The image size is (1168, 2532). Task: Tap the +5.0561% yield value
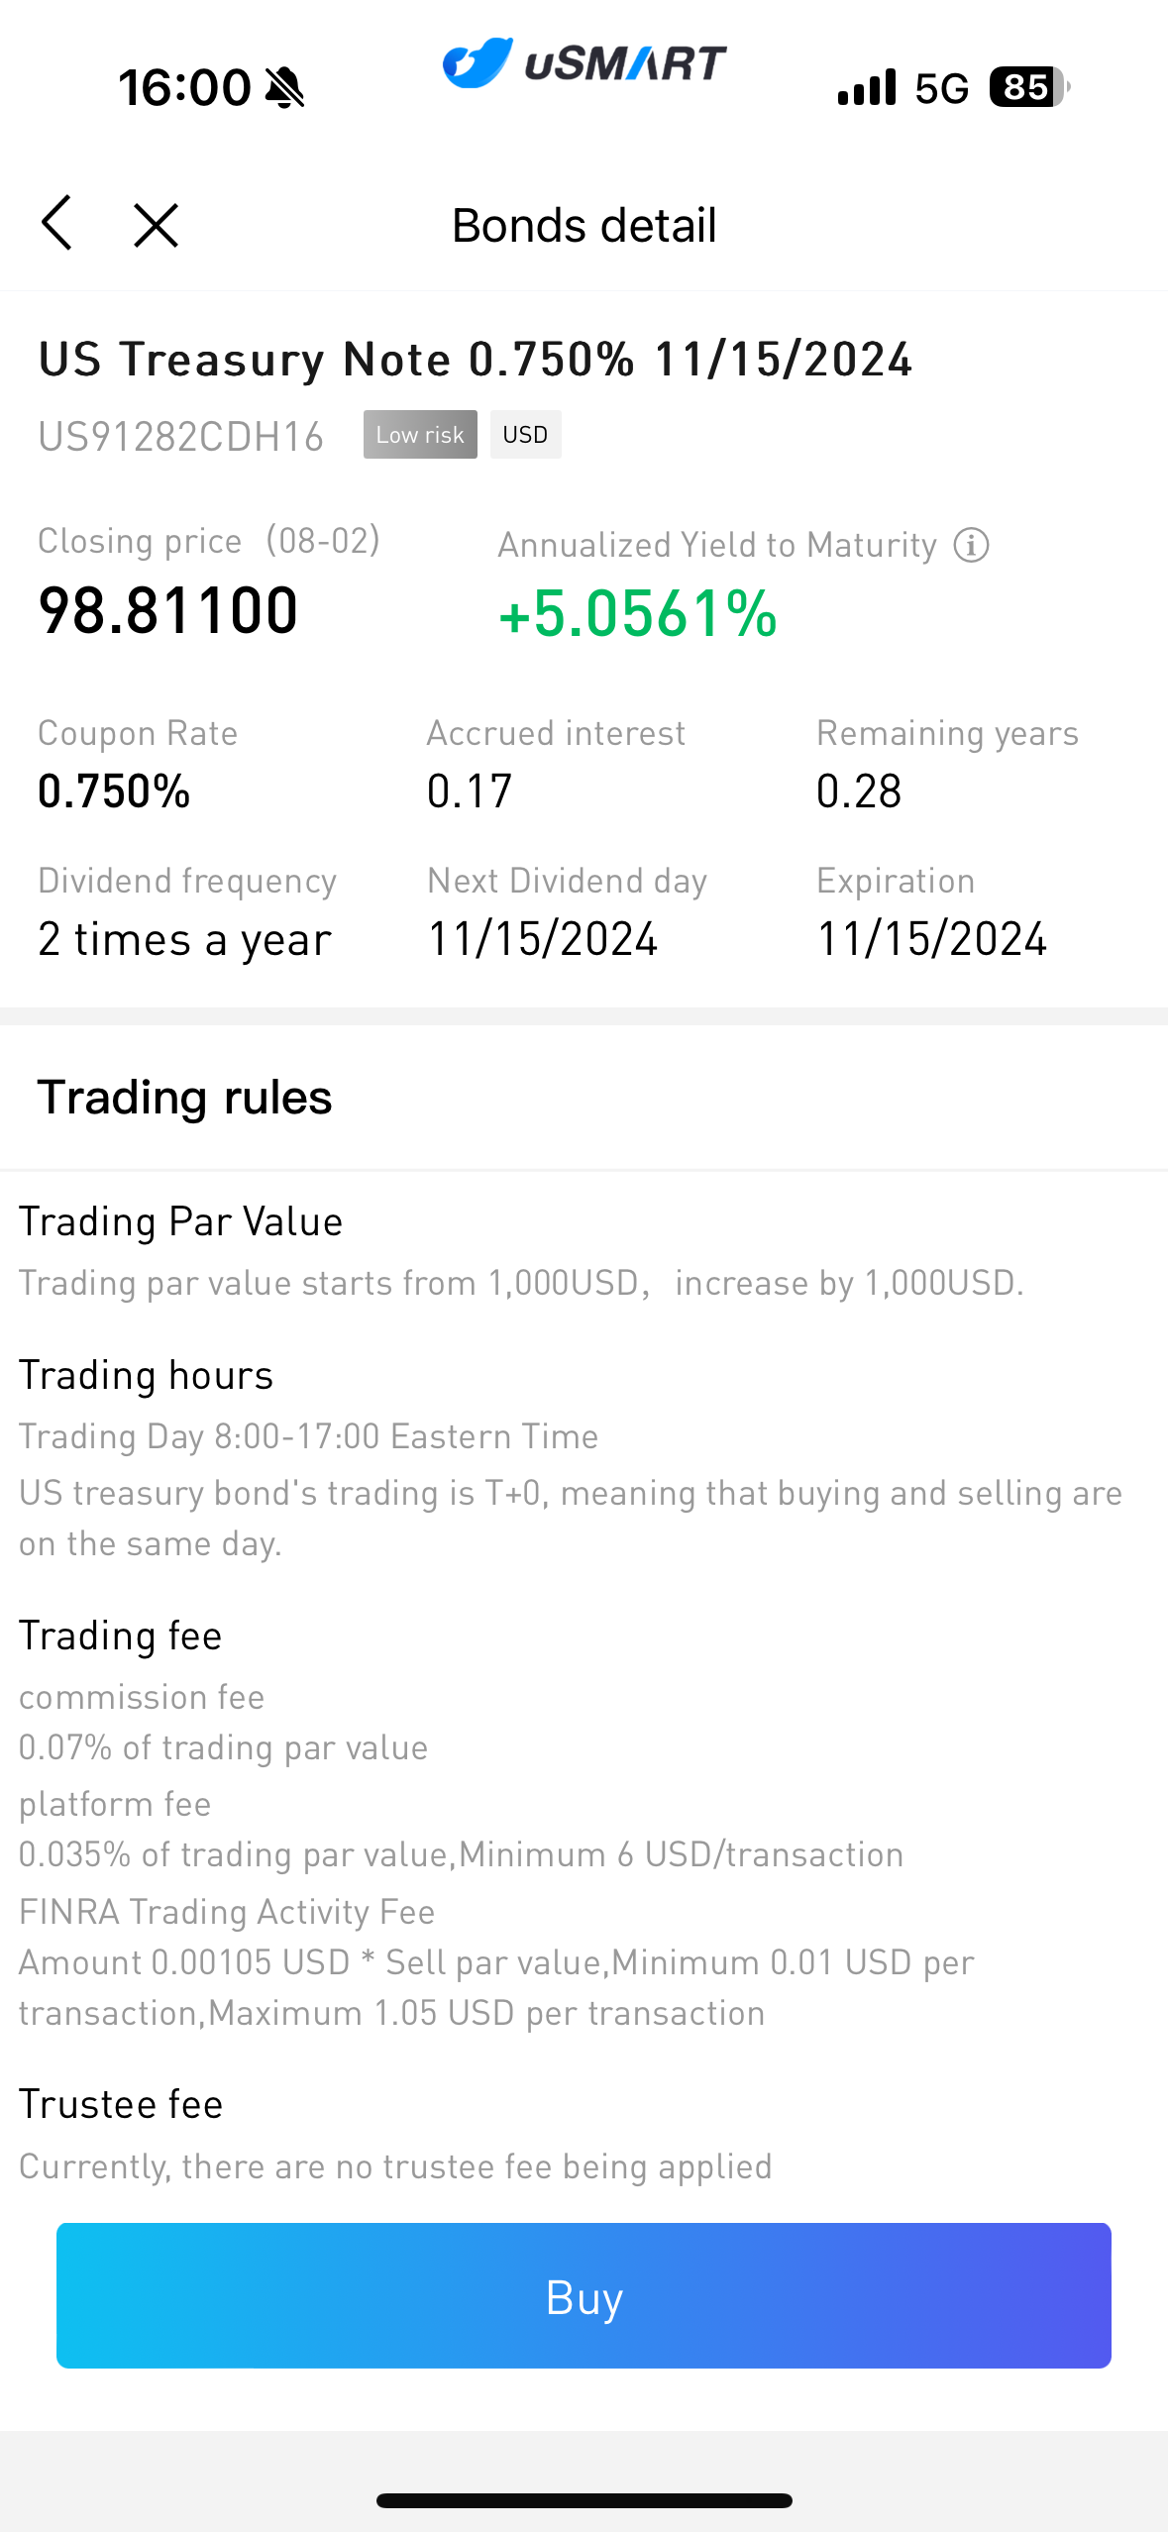(x=638, y=613)
